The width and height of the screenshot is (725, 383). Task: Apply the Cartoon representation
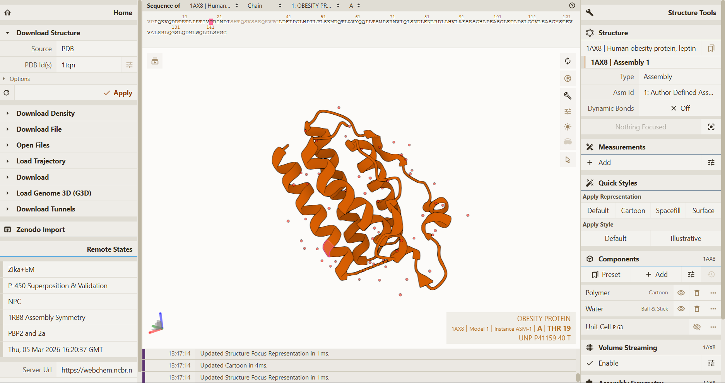pos(633,211)
